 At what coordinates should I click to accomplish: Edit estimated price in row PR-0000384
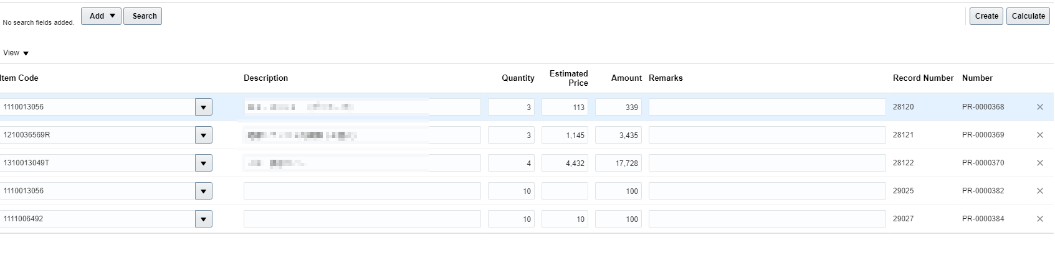click(x=565, y=219)
